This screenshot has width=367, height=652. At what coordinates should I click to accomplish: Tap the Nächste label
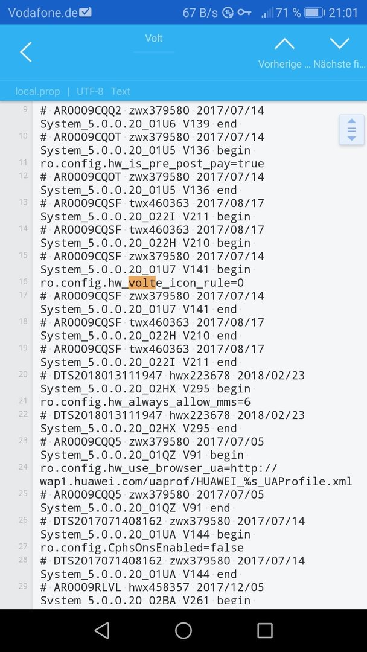point(340,65)
